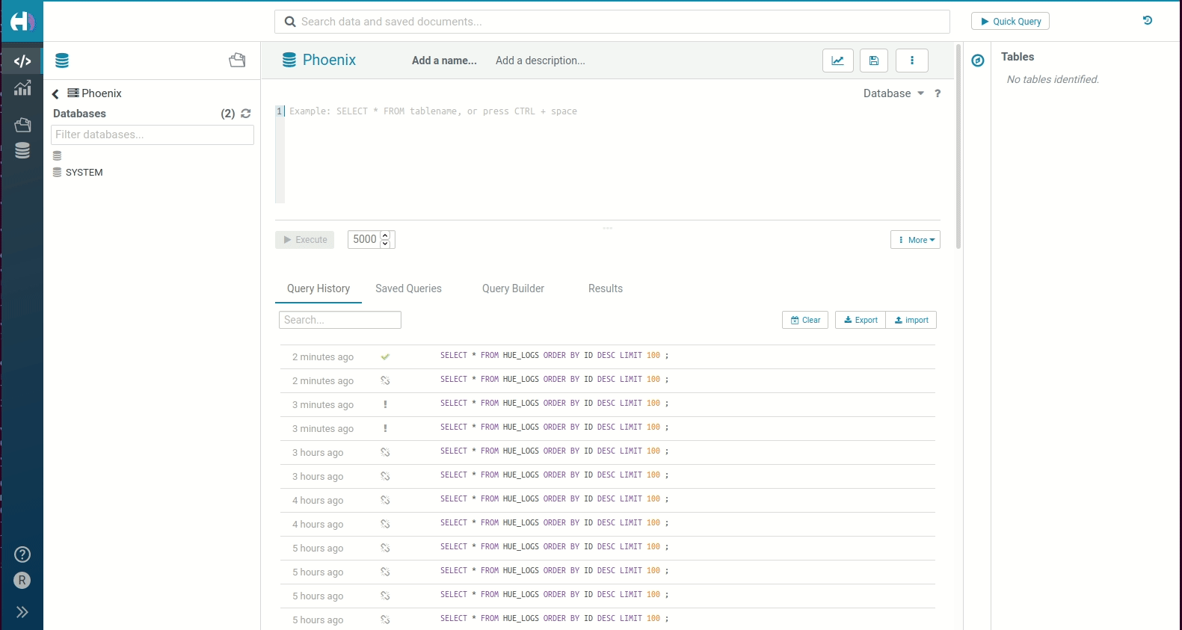Refresh the Databases list
The image size is (1182, 630).
(x=246, y=114)
